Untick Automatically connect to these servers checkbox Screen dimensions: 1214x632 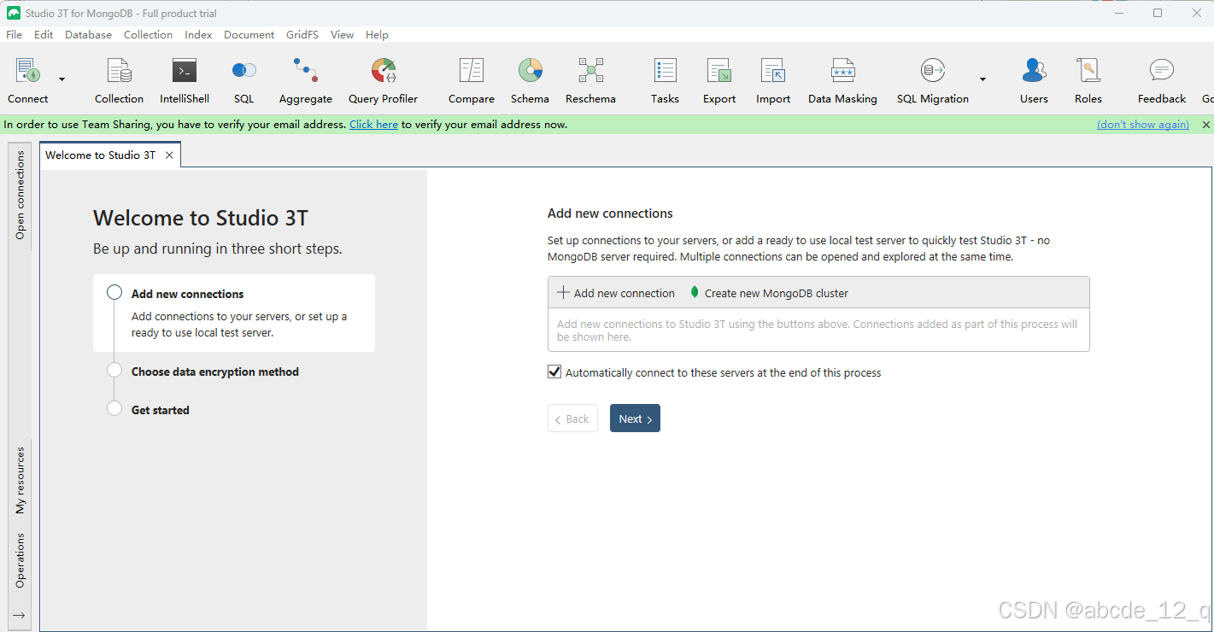pyautogui.click(x=555, y=372)
